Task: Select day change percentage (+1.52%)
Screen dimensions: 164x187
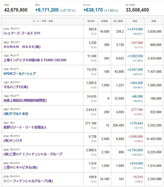Action: point(111,10)
